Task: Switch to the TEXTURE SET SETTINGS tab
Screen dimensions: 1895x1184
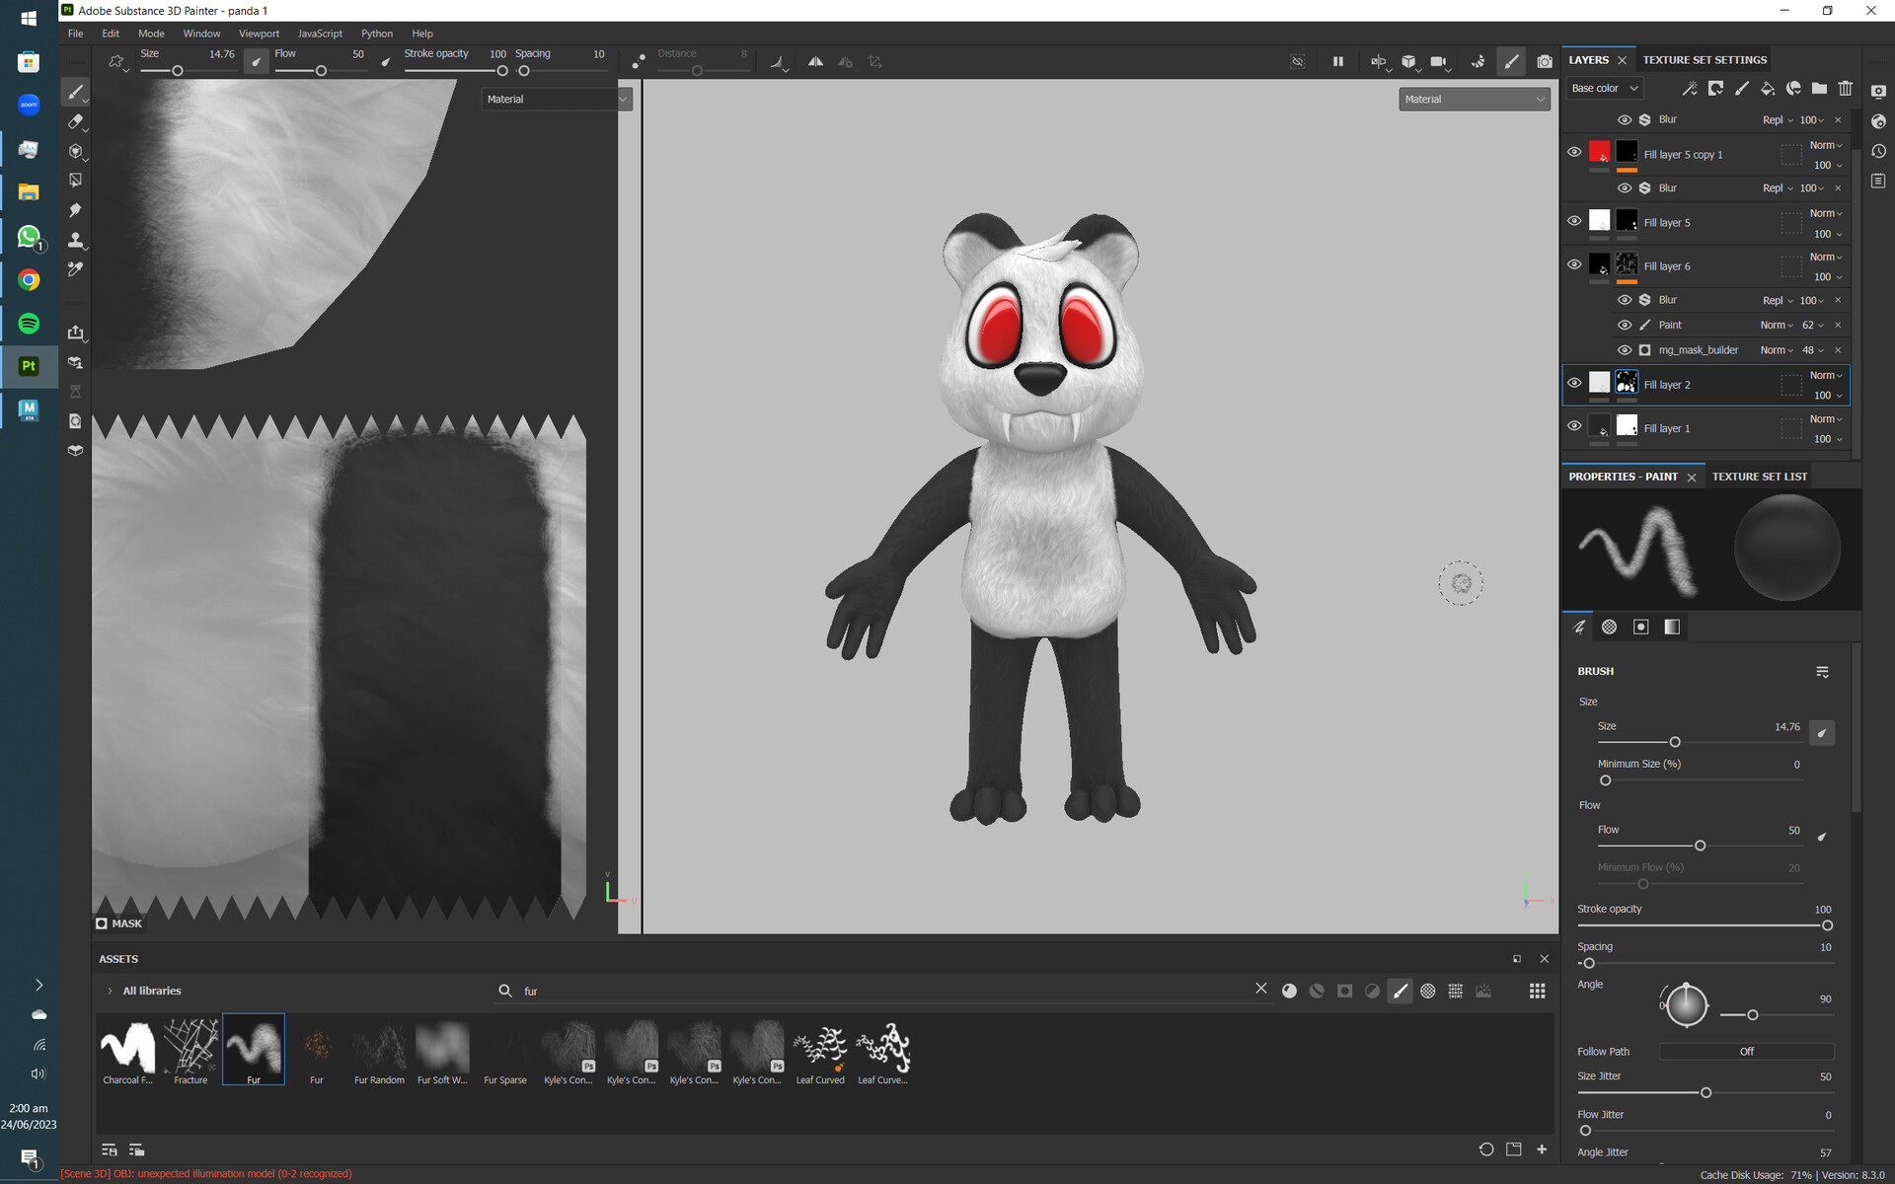Action: [x=1705, y=59]
